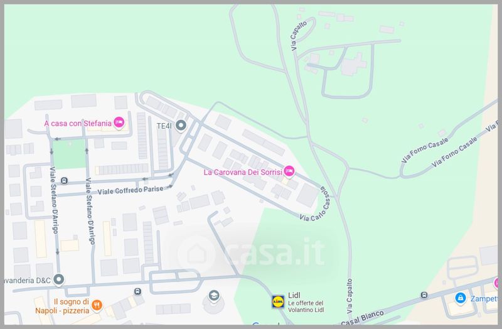Select the TE4I location marker
The width and height of the screenshot is (502, 329).
pyautogui.click(x=181, y=126)
